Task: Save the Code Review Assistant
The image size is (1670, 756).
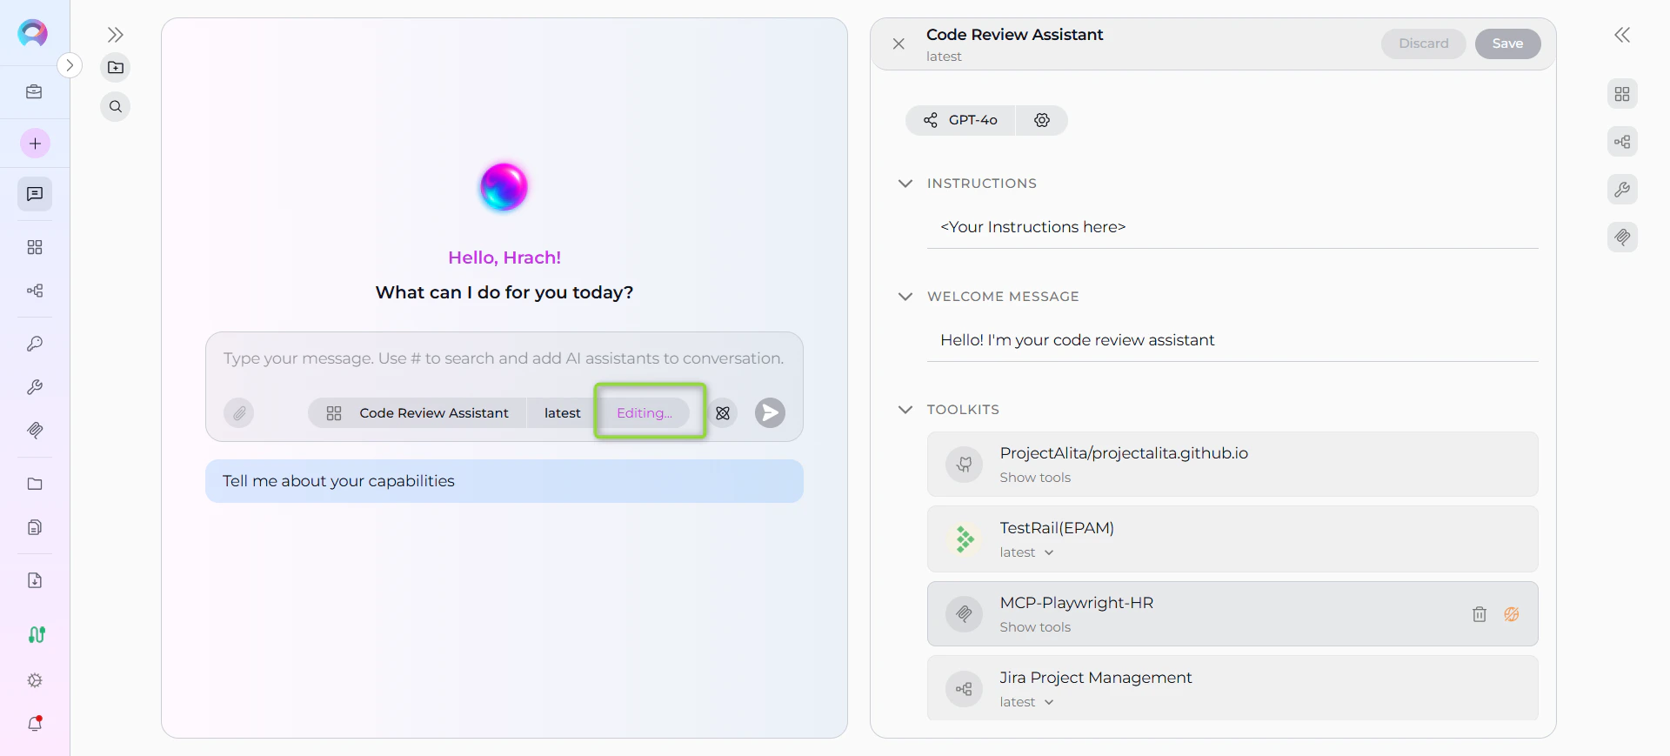Action: coord(1506,43)
